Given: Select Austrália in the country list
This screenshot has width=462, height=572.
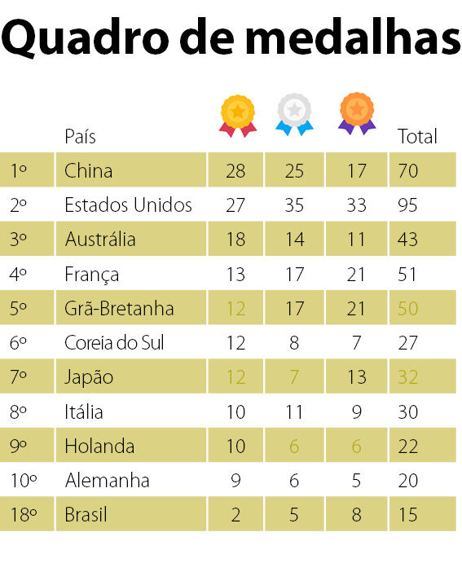Looking at the screenshot, I should coord(100,240).
